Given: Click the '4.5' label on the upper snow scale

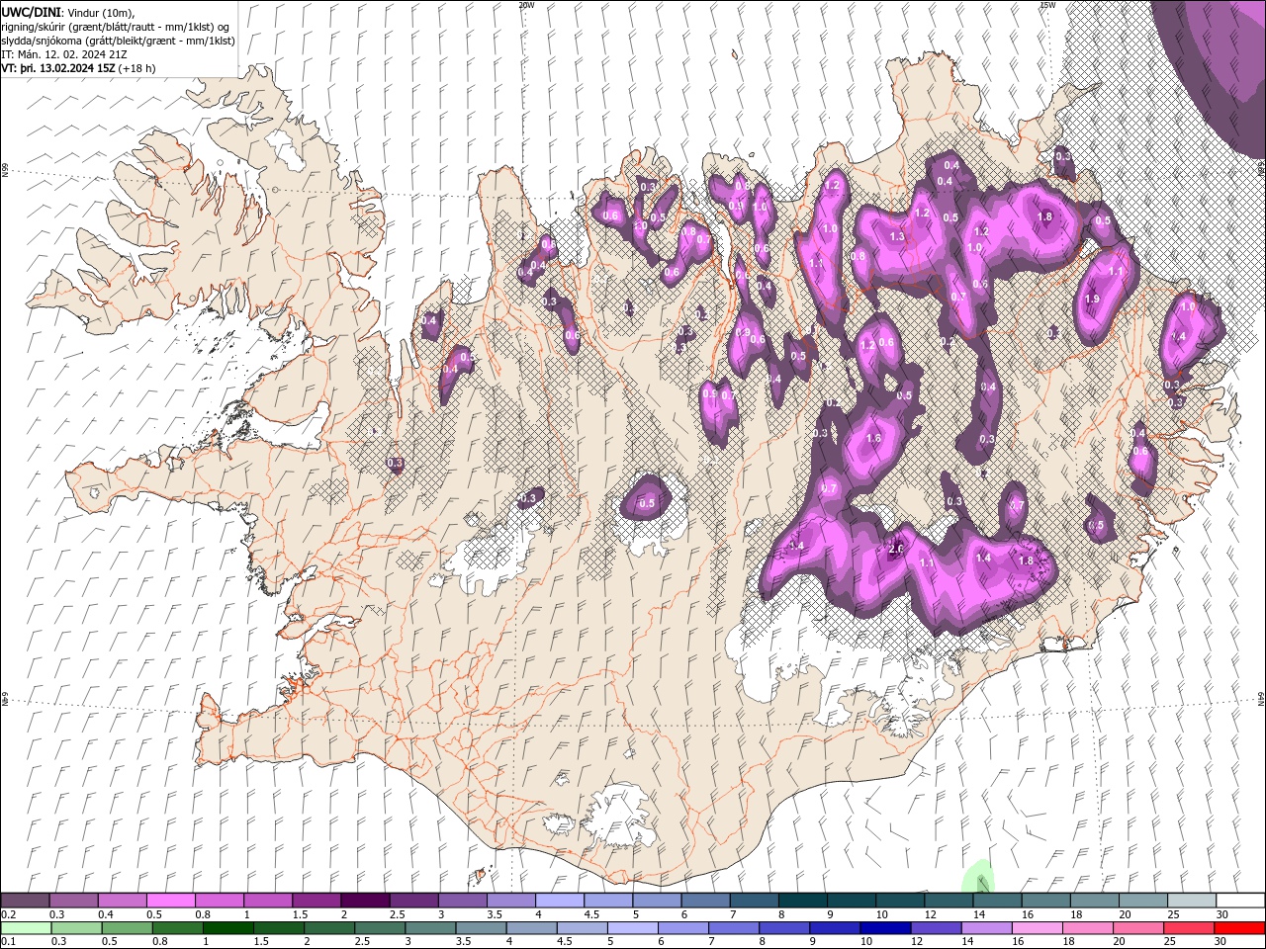Looking at the screenshot, I should 590,914.
